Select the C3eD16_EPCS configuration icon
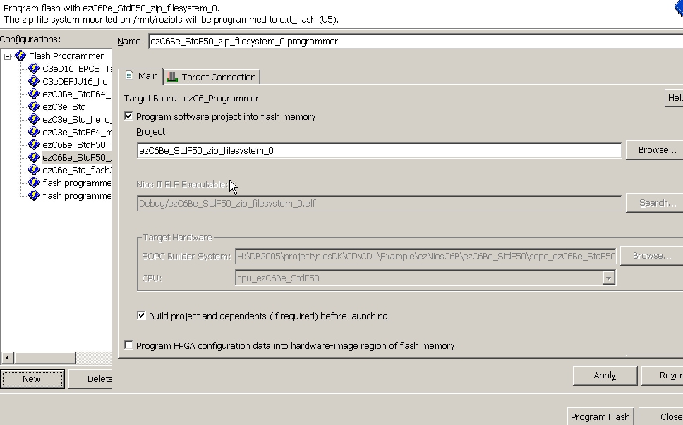This screenshot has width=683, height=425. click(34, 69)
